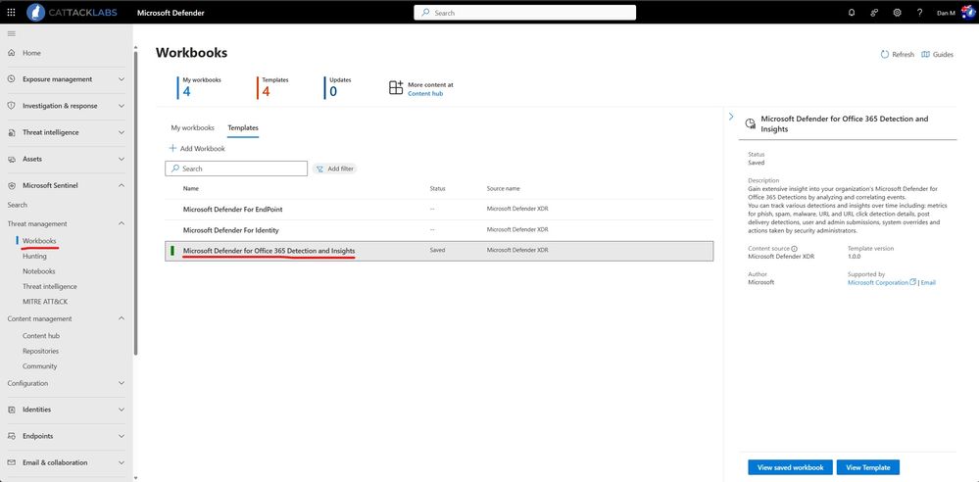Open the Content hub link under More content
Screen dimensions: 979x482
[x=425, y=94]
